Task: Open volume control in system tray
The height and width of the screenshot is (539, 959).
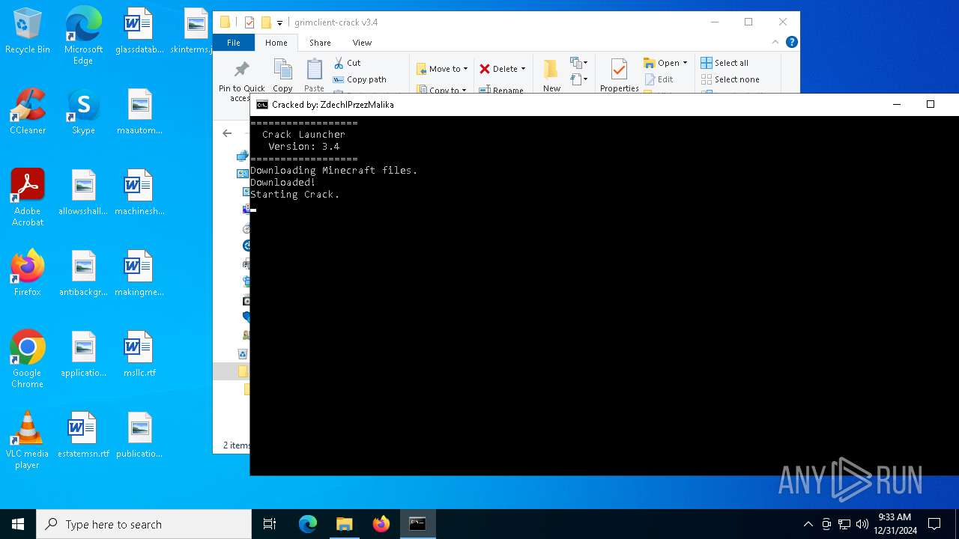Action: (862, 524)
